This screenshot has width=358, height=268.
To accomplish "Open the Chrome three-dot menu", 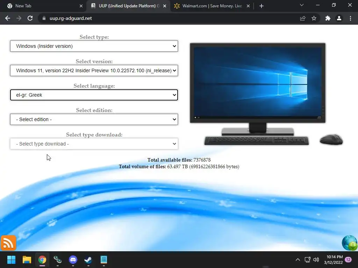I will coord(350,18).
